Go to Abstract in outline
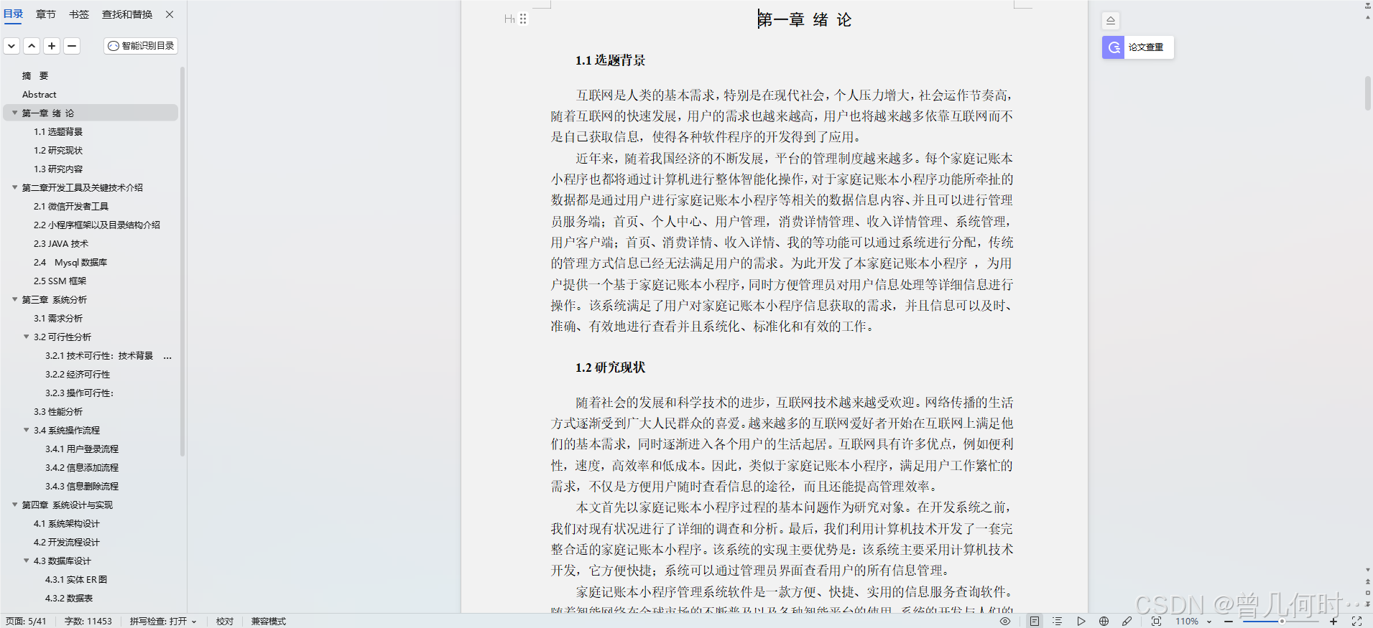 click(x=39, y=94)
